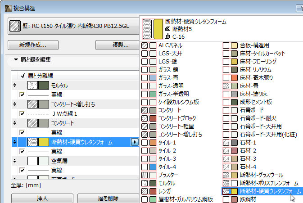Click the hatch icon of タイル-1

[145, 143]
